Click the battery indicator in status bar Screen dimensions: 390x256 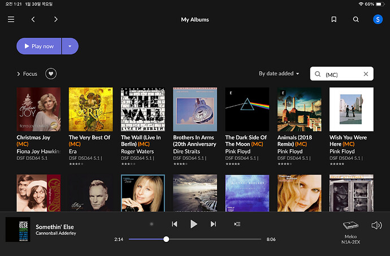pyautogui.click(x=380, y=4)
